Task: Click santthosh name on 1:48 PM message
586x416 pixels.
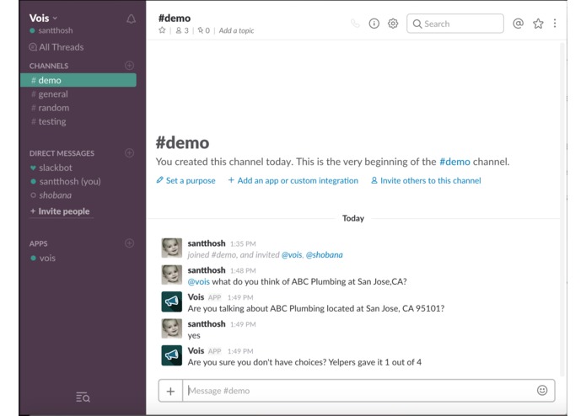Action: click(x=207, y=270)
